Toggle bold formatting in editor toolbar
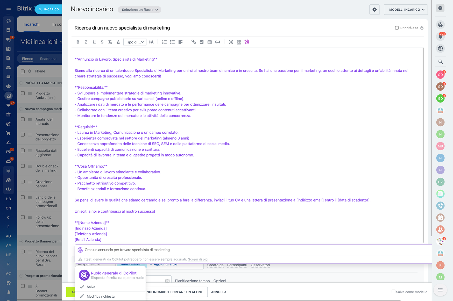This screenshot has height=301, width=453. coord(78,42)
